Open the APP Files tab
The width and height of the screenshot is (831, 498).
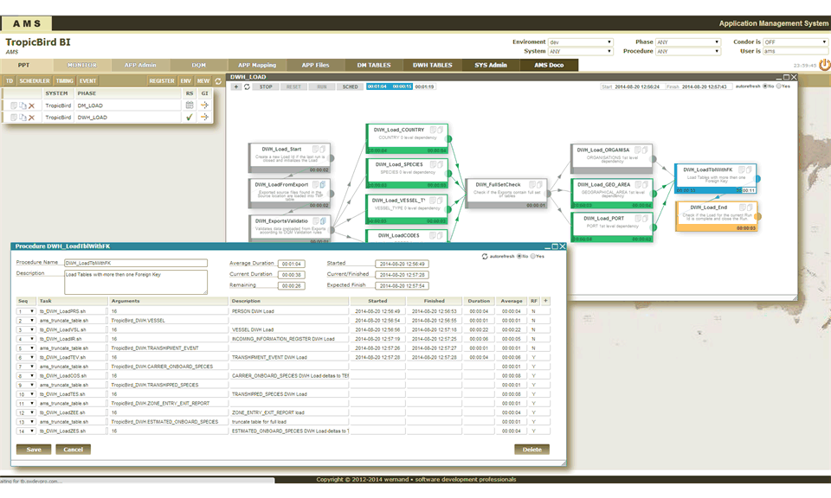click(315, 65)
